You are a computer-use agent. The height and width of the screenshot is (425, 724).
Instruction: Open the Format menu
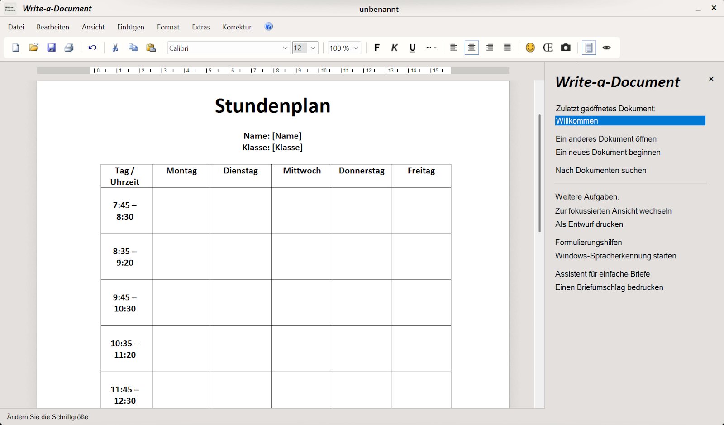point(168,27)
